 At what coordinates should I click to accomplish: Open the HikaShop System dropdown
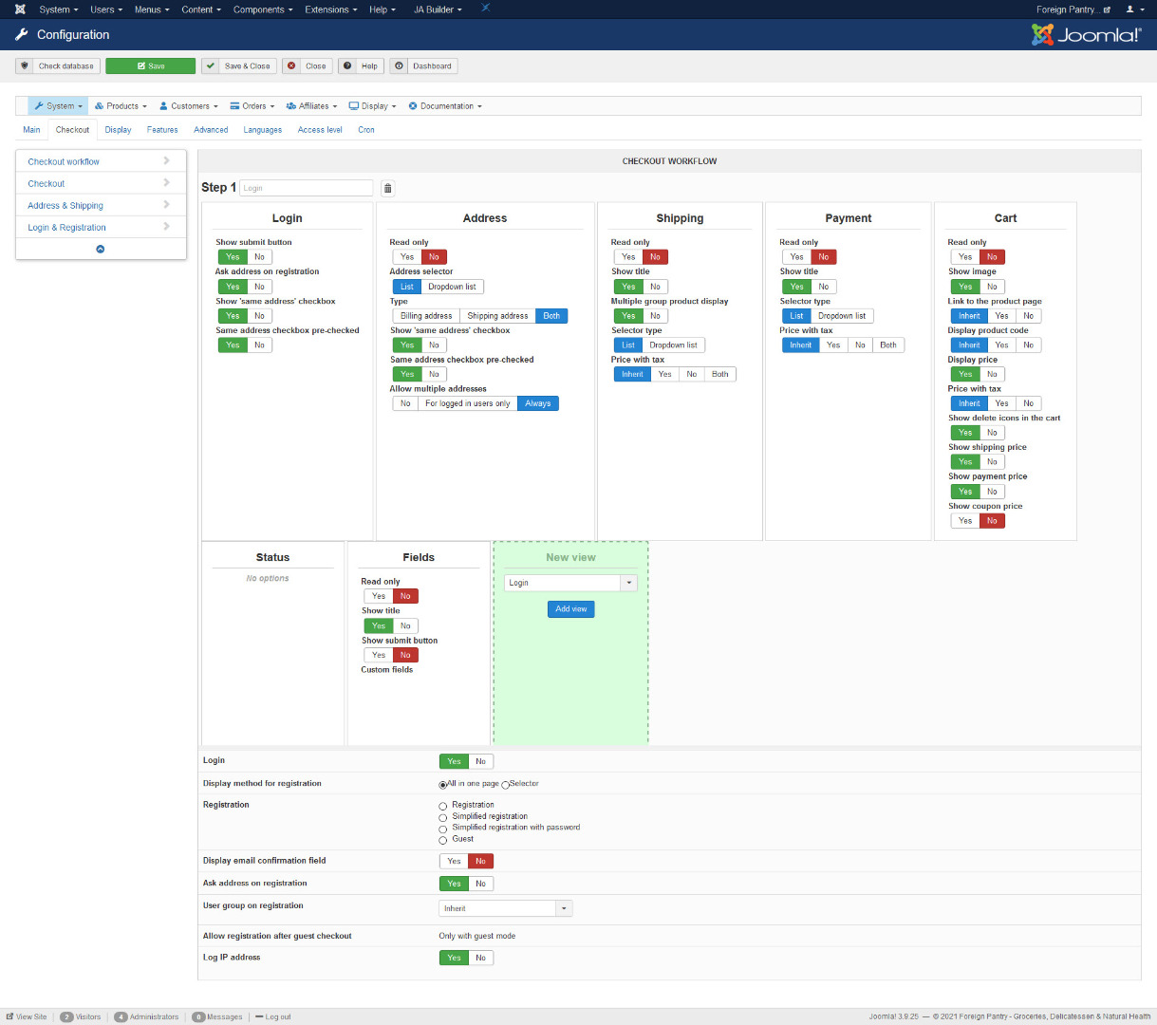(59, 106)
